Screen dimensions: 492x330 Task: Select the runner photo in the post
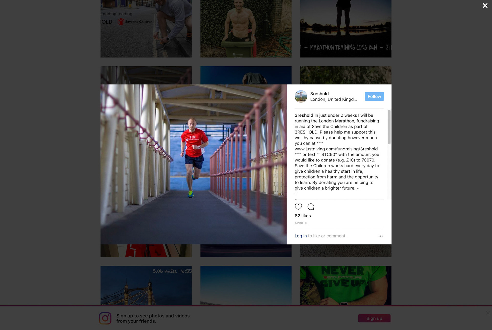194,164
